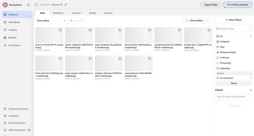Image resolution: width=254 pixels, height=136 pixels.
Task: Filter by Complete status
Action: [x=234, y=42]
